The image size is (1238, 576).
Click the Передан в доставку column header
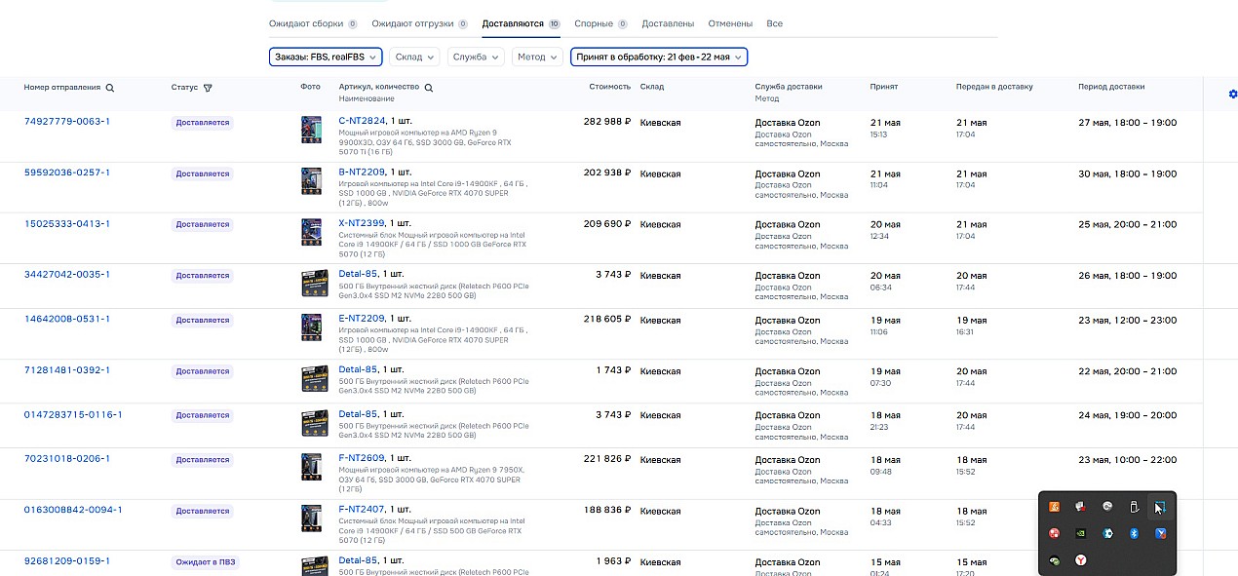pos(994,87)
